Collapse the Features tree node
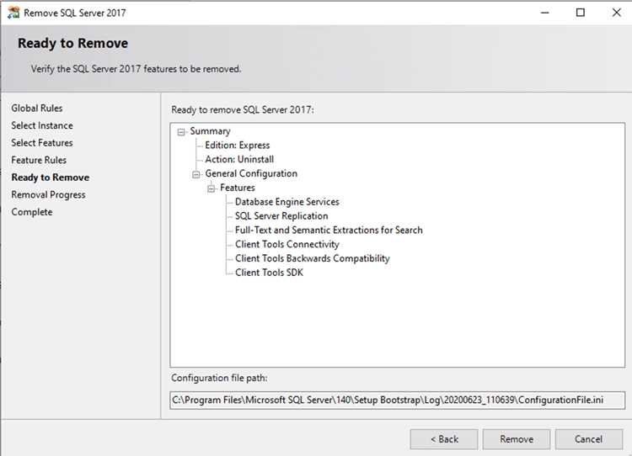632x456 pixels. point(211,188)
